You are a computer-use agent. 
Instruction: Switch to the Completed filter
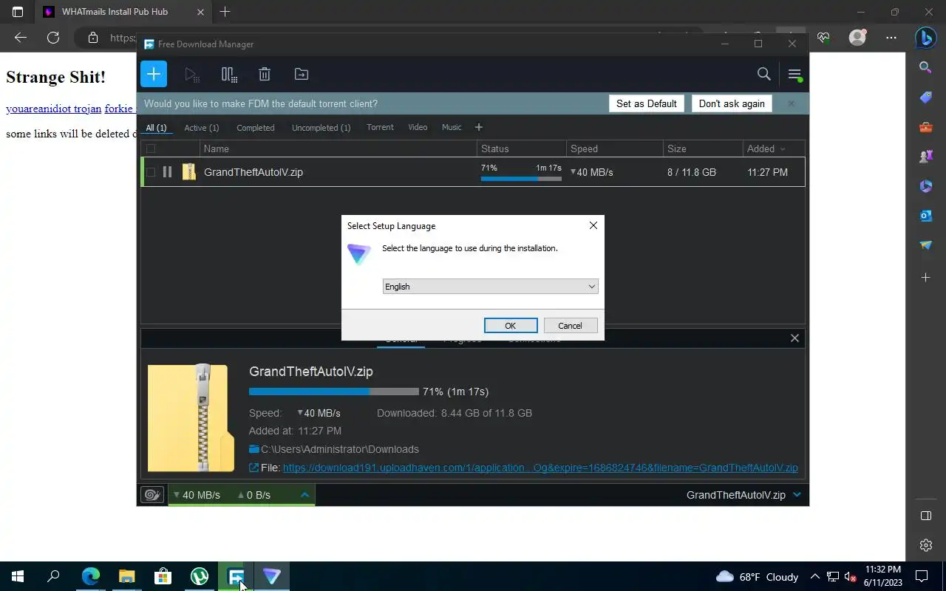click(256, 128)
